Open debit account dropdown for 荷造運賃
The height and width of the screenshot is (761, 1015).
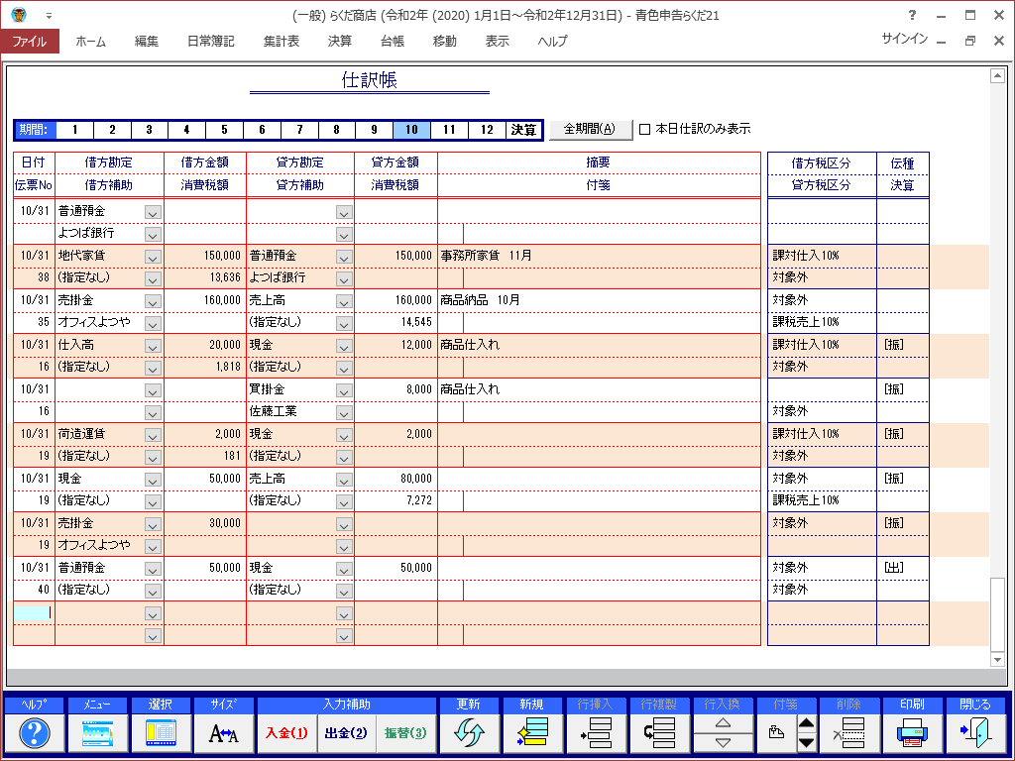pyautogui.click(x=153, y=436)
